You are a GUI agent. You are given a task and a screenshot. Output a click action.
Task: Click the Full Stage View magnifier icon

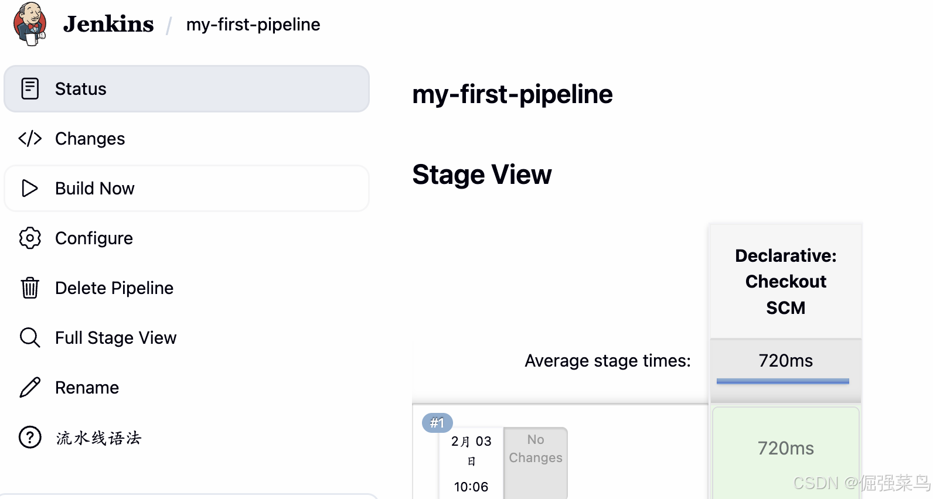coord(30,337)
